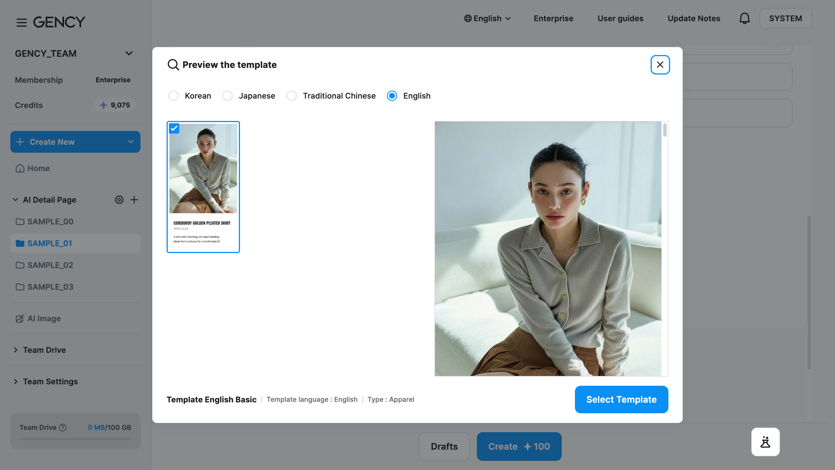Open the AI Image icon entry
835x470 pixels.
pos(20,318)
